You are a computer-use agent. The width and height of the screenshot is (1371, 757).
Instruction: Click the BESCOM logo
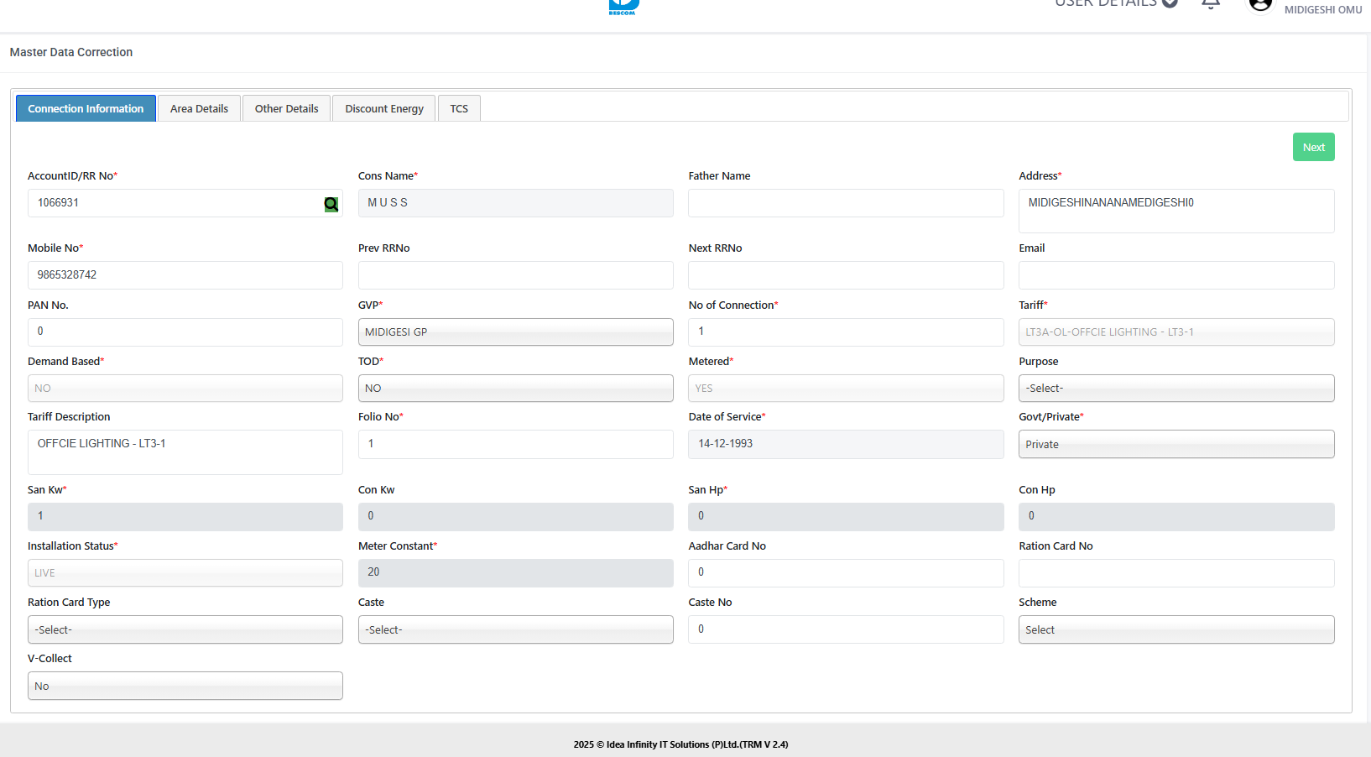pos(623,7)
